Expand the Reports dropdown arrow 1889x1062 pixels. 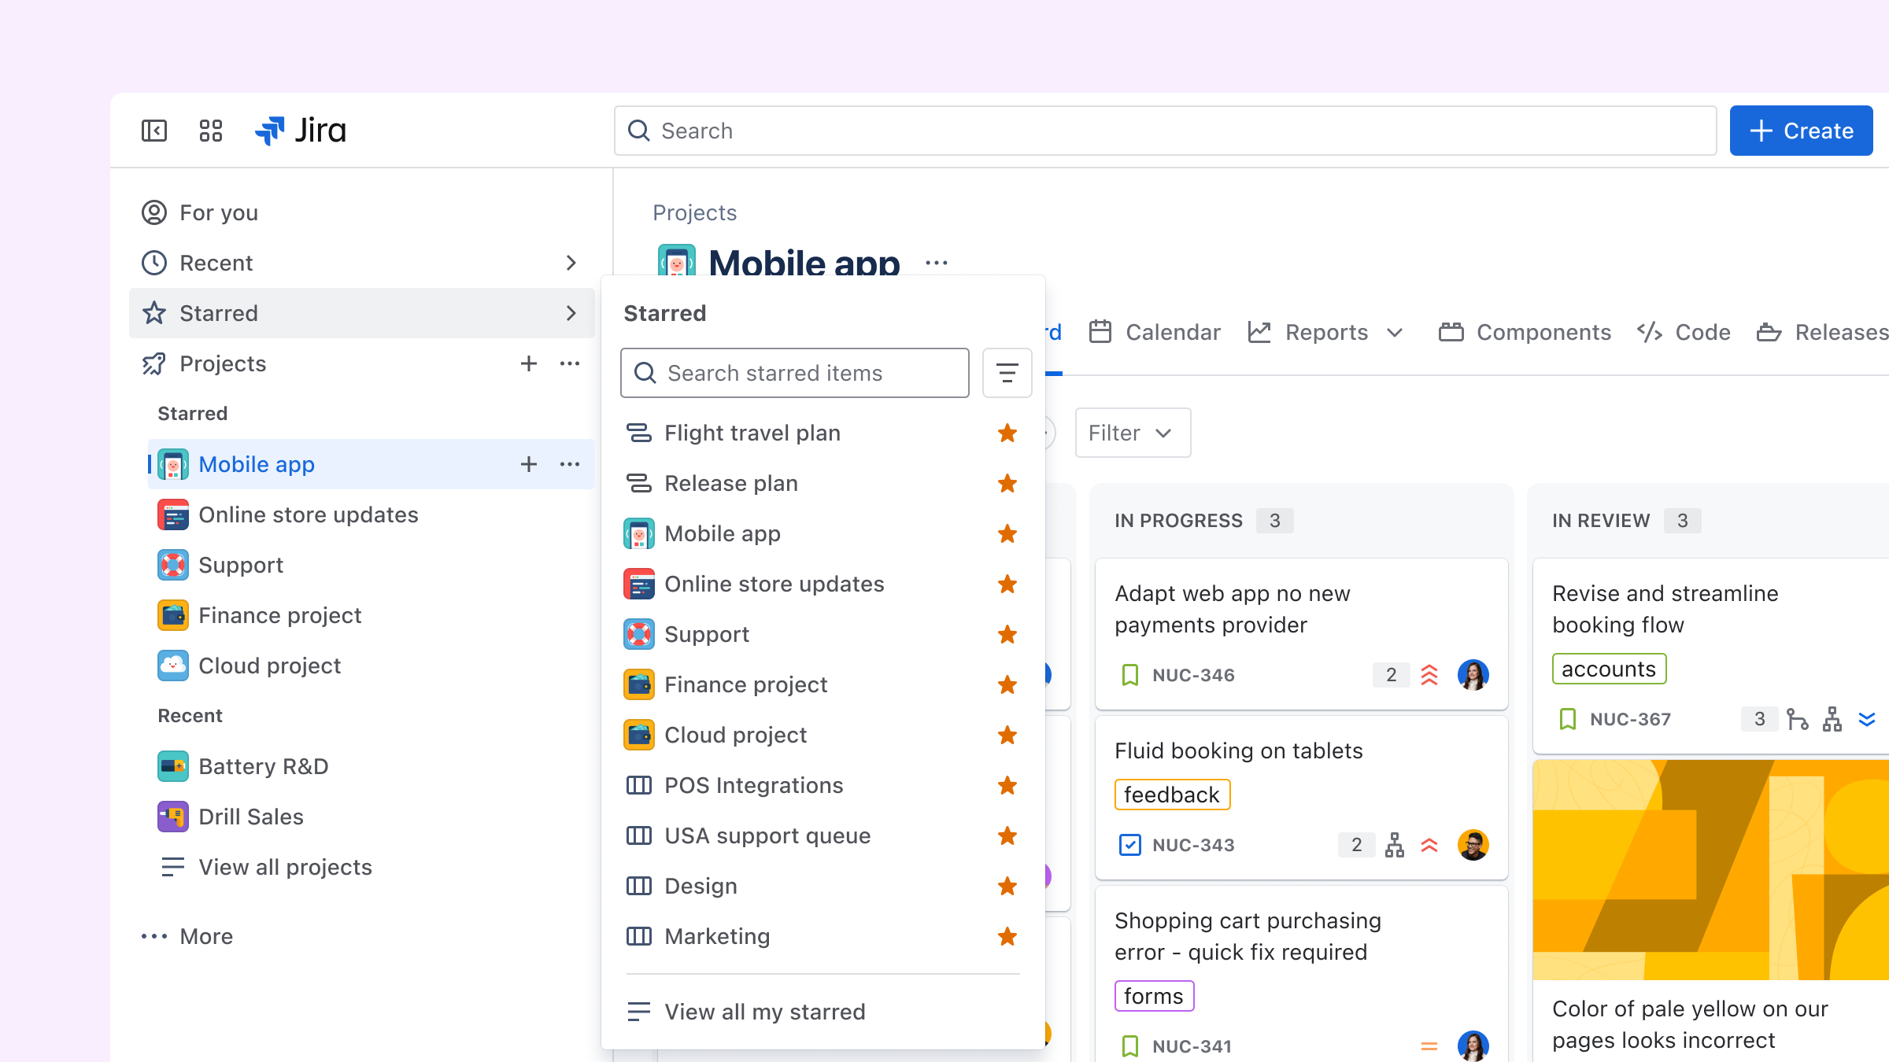1395,332
